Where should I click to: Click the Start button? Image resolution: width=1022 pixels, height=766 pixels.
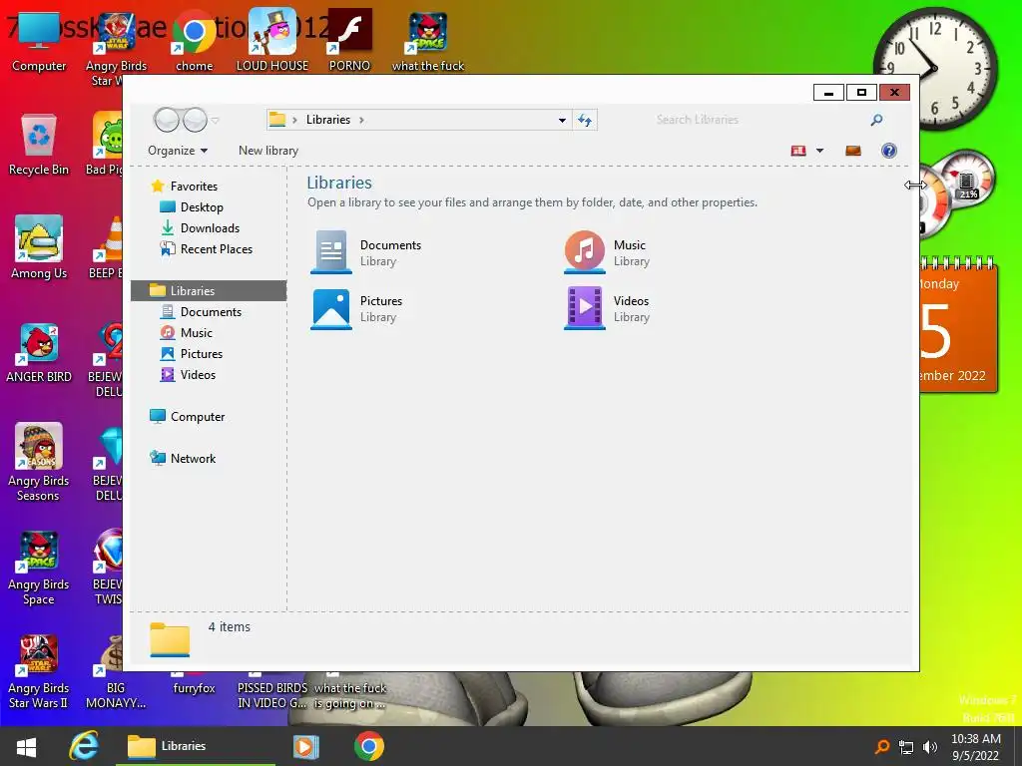click(x=26, y=746)
